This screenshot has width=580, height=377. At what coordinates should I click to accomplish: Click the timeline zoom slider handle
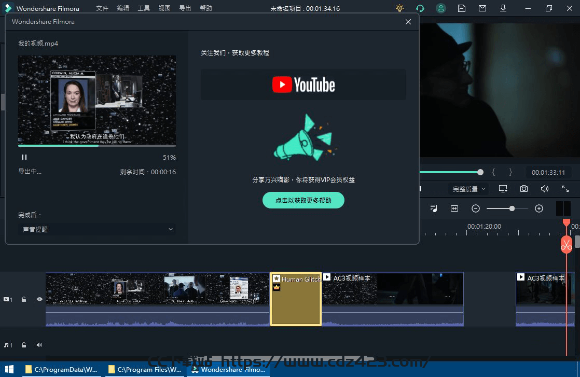(x=512, y=208)
